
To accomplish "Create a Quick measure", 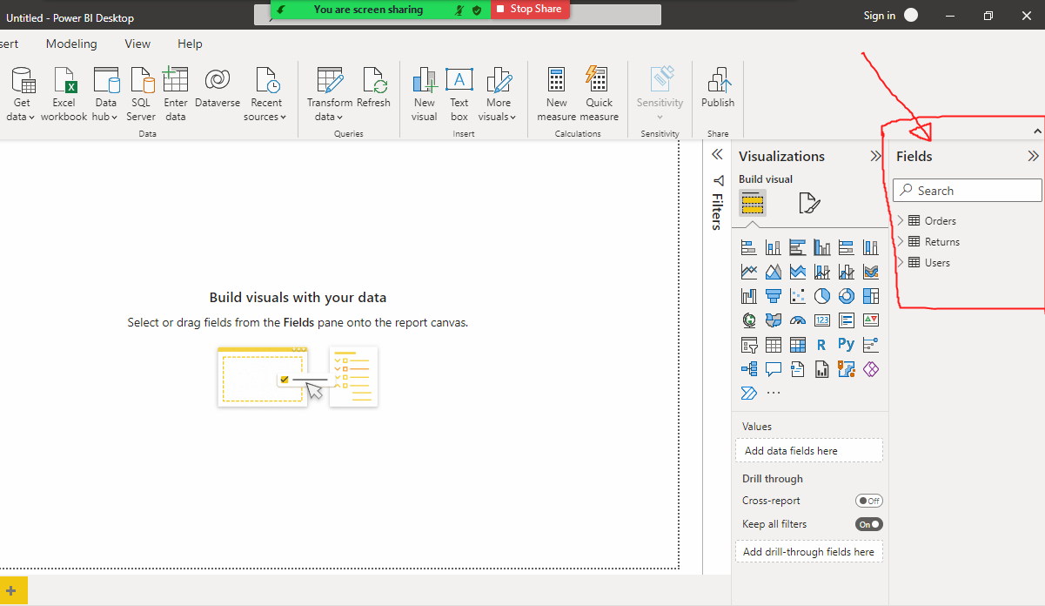I will click(x=599, y=94).
